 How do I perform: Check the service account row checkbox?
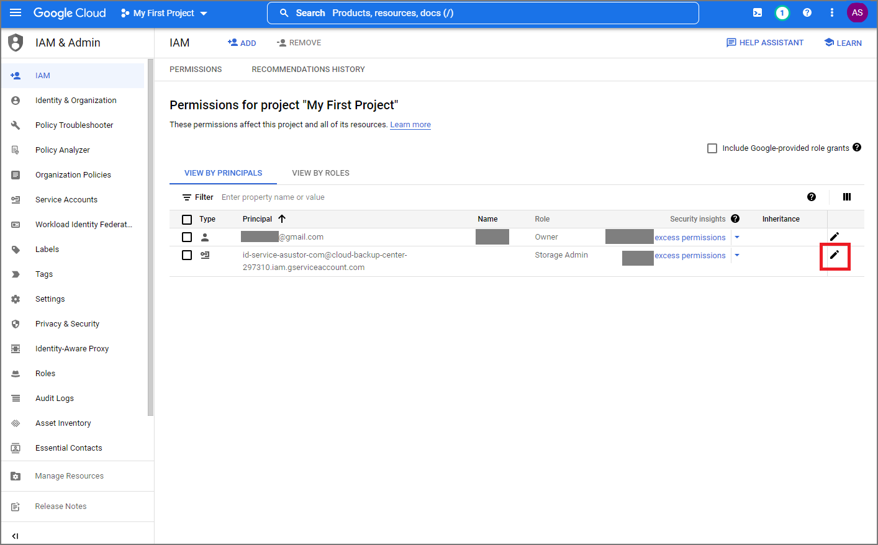pos(187,255)
